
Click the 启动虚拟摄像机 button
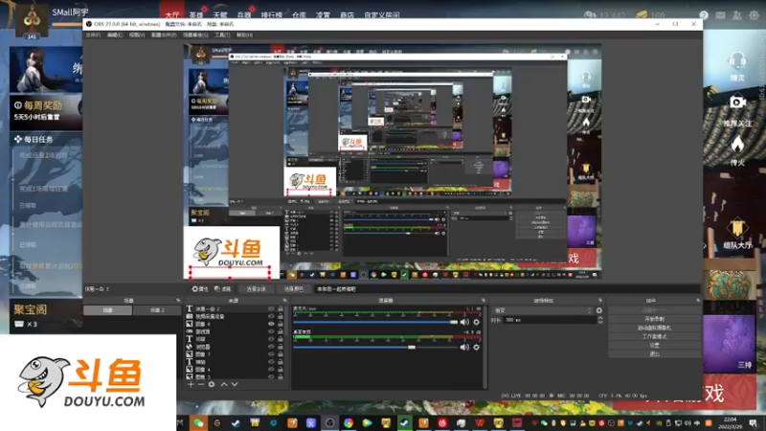coord(654,328)
